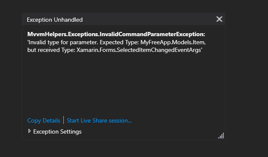The height and width of the screenshot is (157, 268).
Task: Click the 'Invalid type for parameter' message line
Action: (x=117, y=42)
